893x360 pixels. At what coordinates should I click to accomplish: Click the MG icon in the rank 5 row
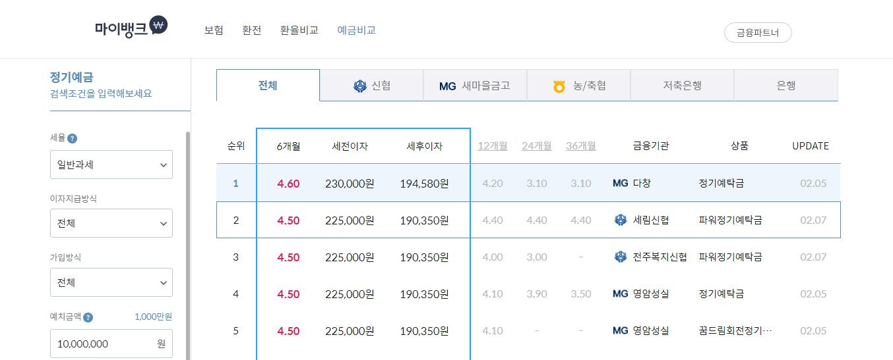pyautogui.click(x=621, y=330)
